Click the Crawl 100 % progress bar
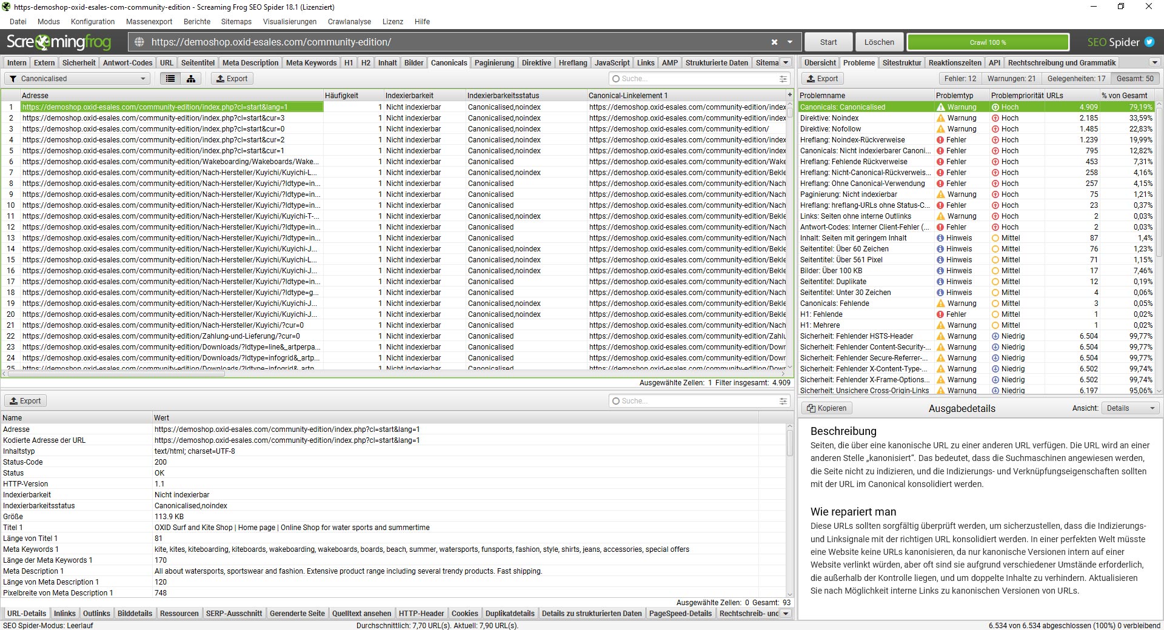1164x630 pixels. pyautogui.click(x=988, y=42)
